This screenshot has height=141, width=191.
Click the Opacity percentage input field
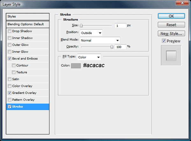click(120, 47)
